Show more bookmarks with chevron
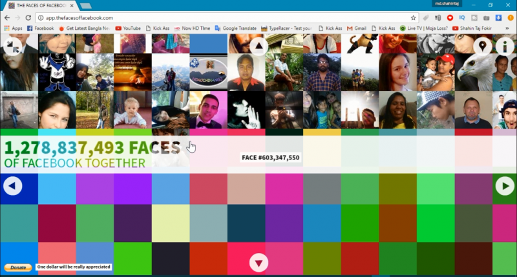This screenshot has width=517, height=277. tap(507, 28)
